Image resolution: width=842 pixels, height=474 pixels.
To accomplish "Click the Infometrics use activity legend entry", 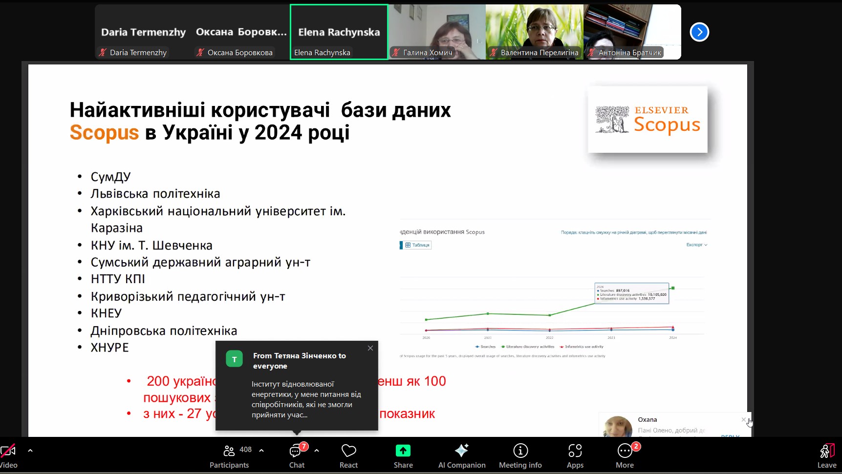I will (581, 347).
